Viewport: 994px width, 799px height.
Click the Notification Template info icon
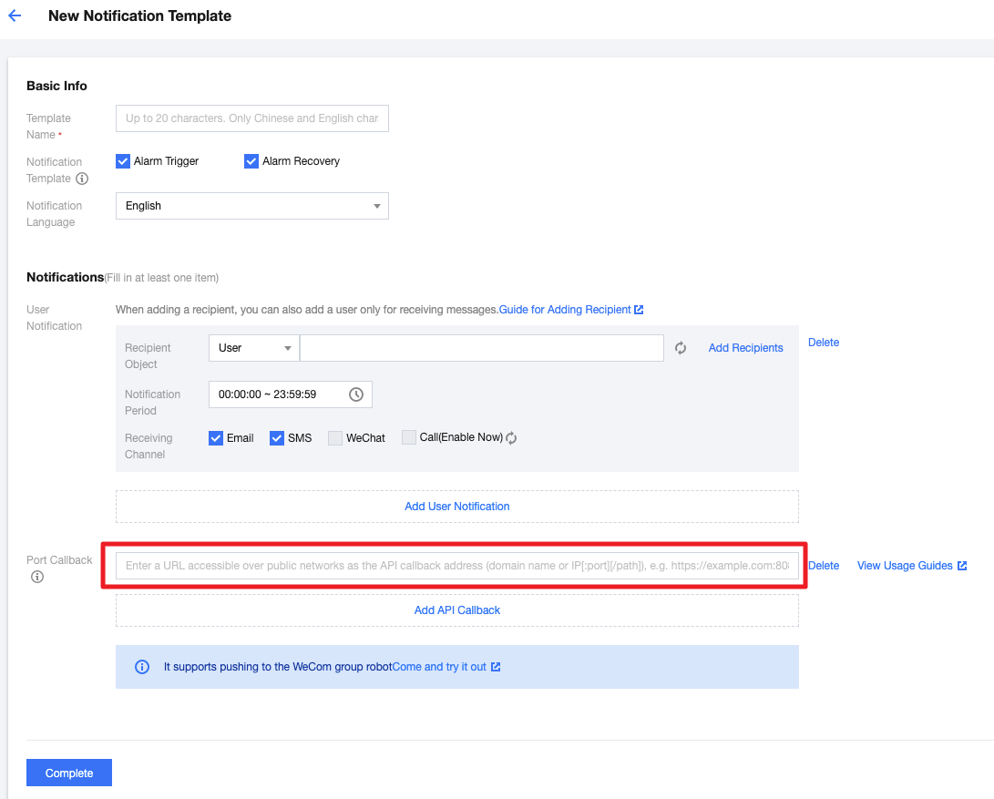82,179
